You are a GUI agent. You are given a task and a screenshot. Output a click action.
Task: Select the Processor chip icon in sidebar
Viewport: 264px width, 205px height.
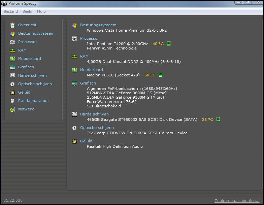point(12,42)
